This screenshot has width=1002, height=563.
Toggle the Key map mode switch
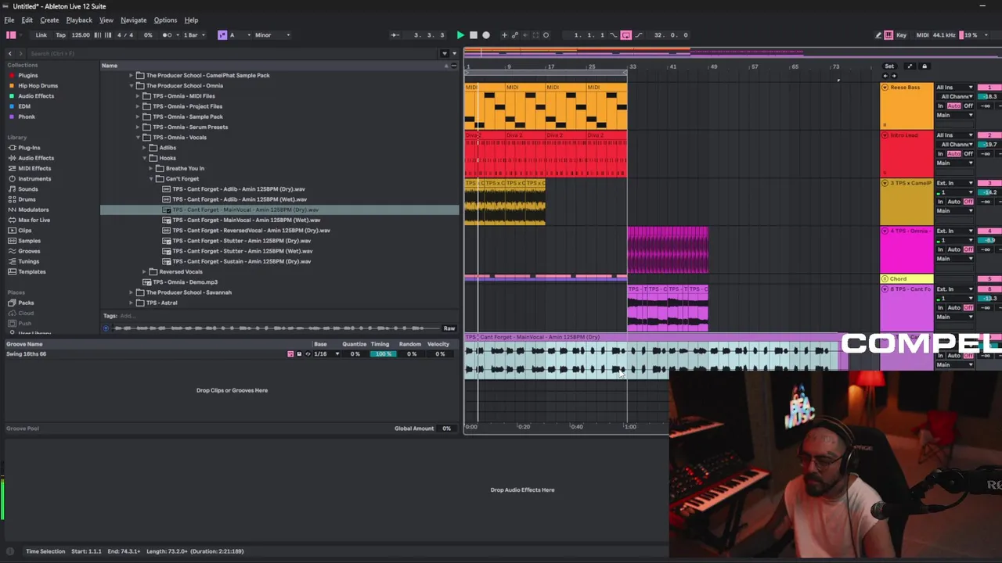tap(901, 35)
